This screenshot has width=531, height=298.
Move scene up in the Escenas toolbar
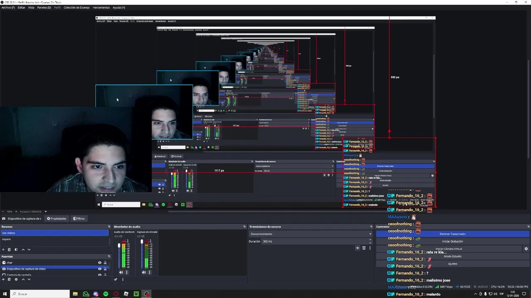pyautogui.click(x=23, y=250)
